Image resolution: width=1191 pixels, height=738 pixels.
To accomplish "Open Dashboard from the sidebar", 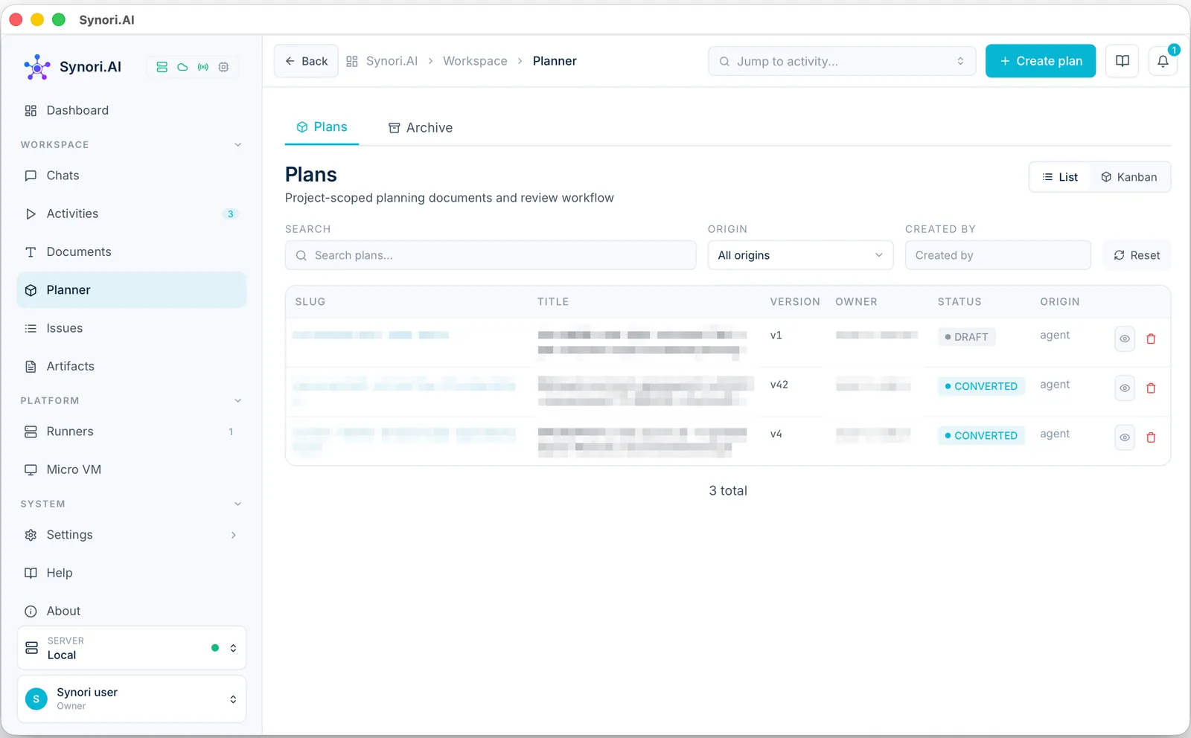I will pyautogui.click(x=132, y=110).
